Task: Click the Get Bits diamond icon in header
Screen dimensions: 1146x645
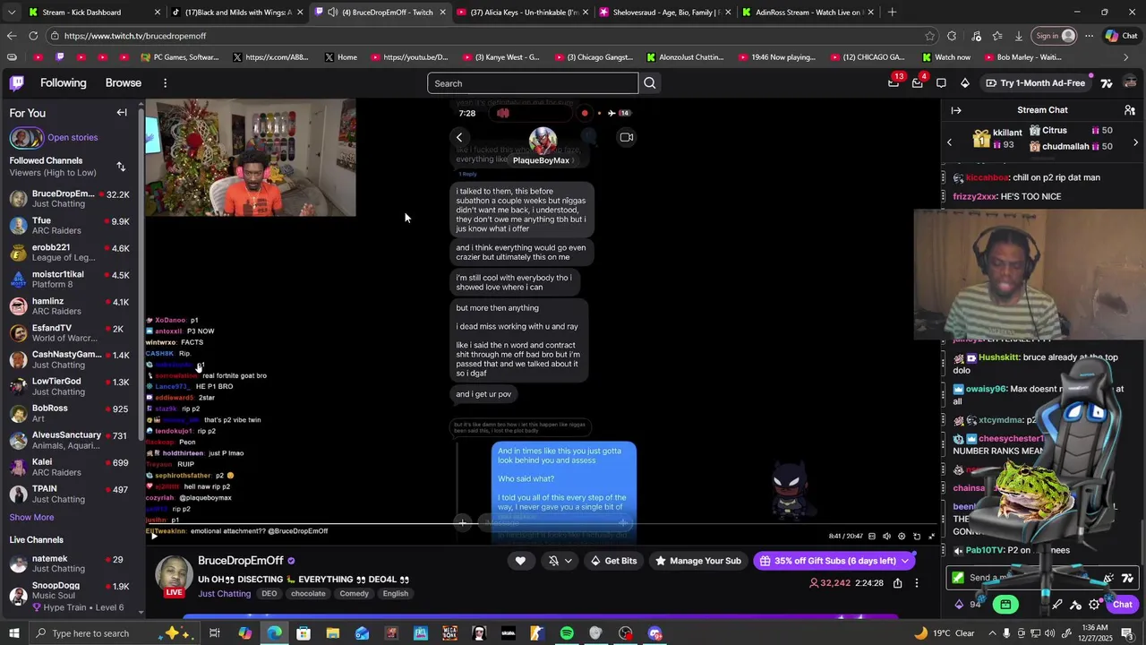Action: click(x=965, y=82)
